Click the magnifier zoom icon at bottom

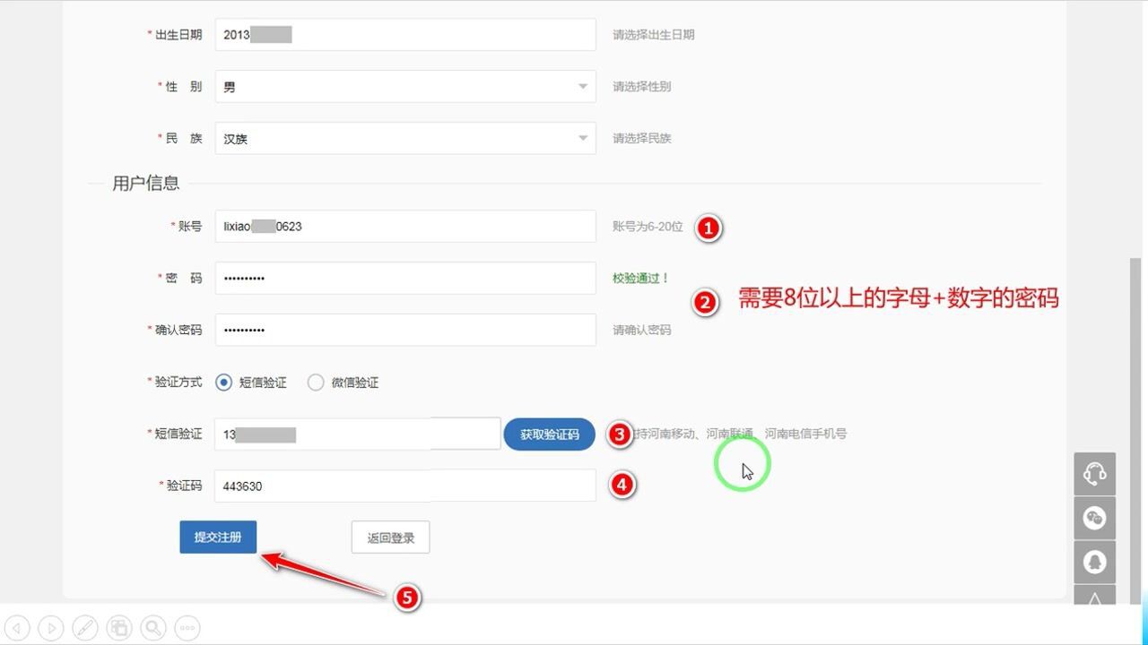point(152,627)
